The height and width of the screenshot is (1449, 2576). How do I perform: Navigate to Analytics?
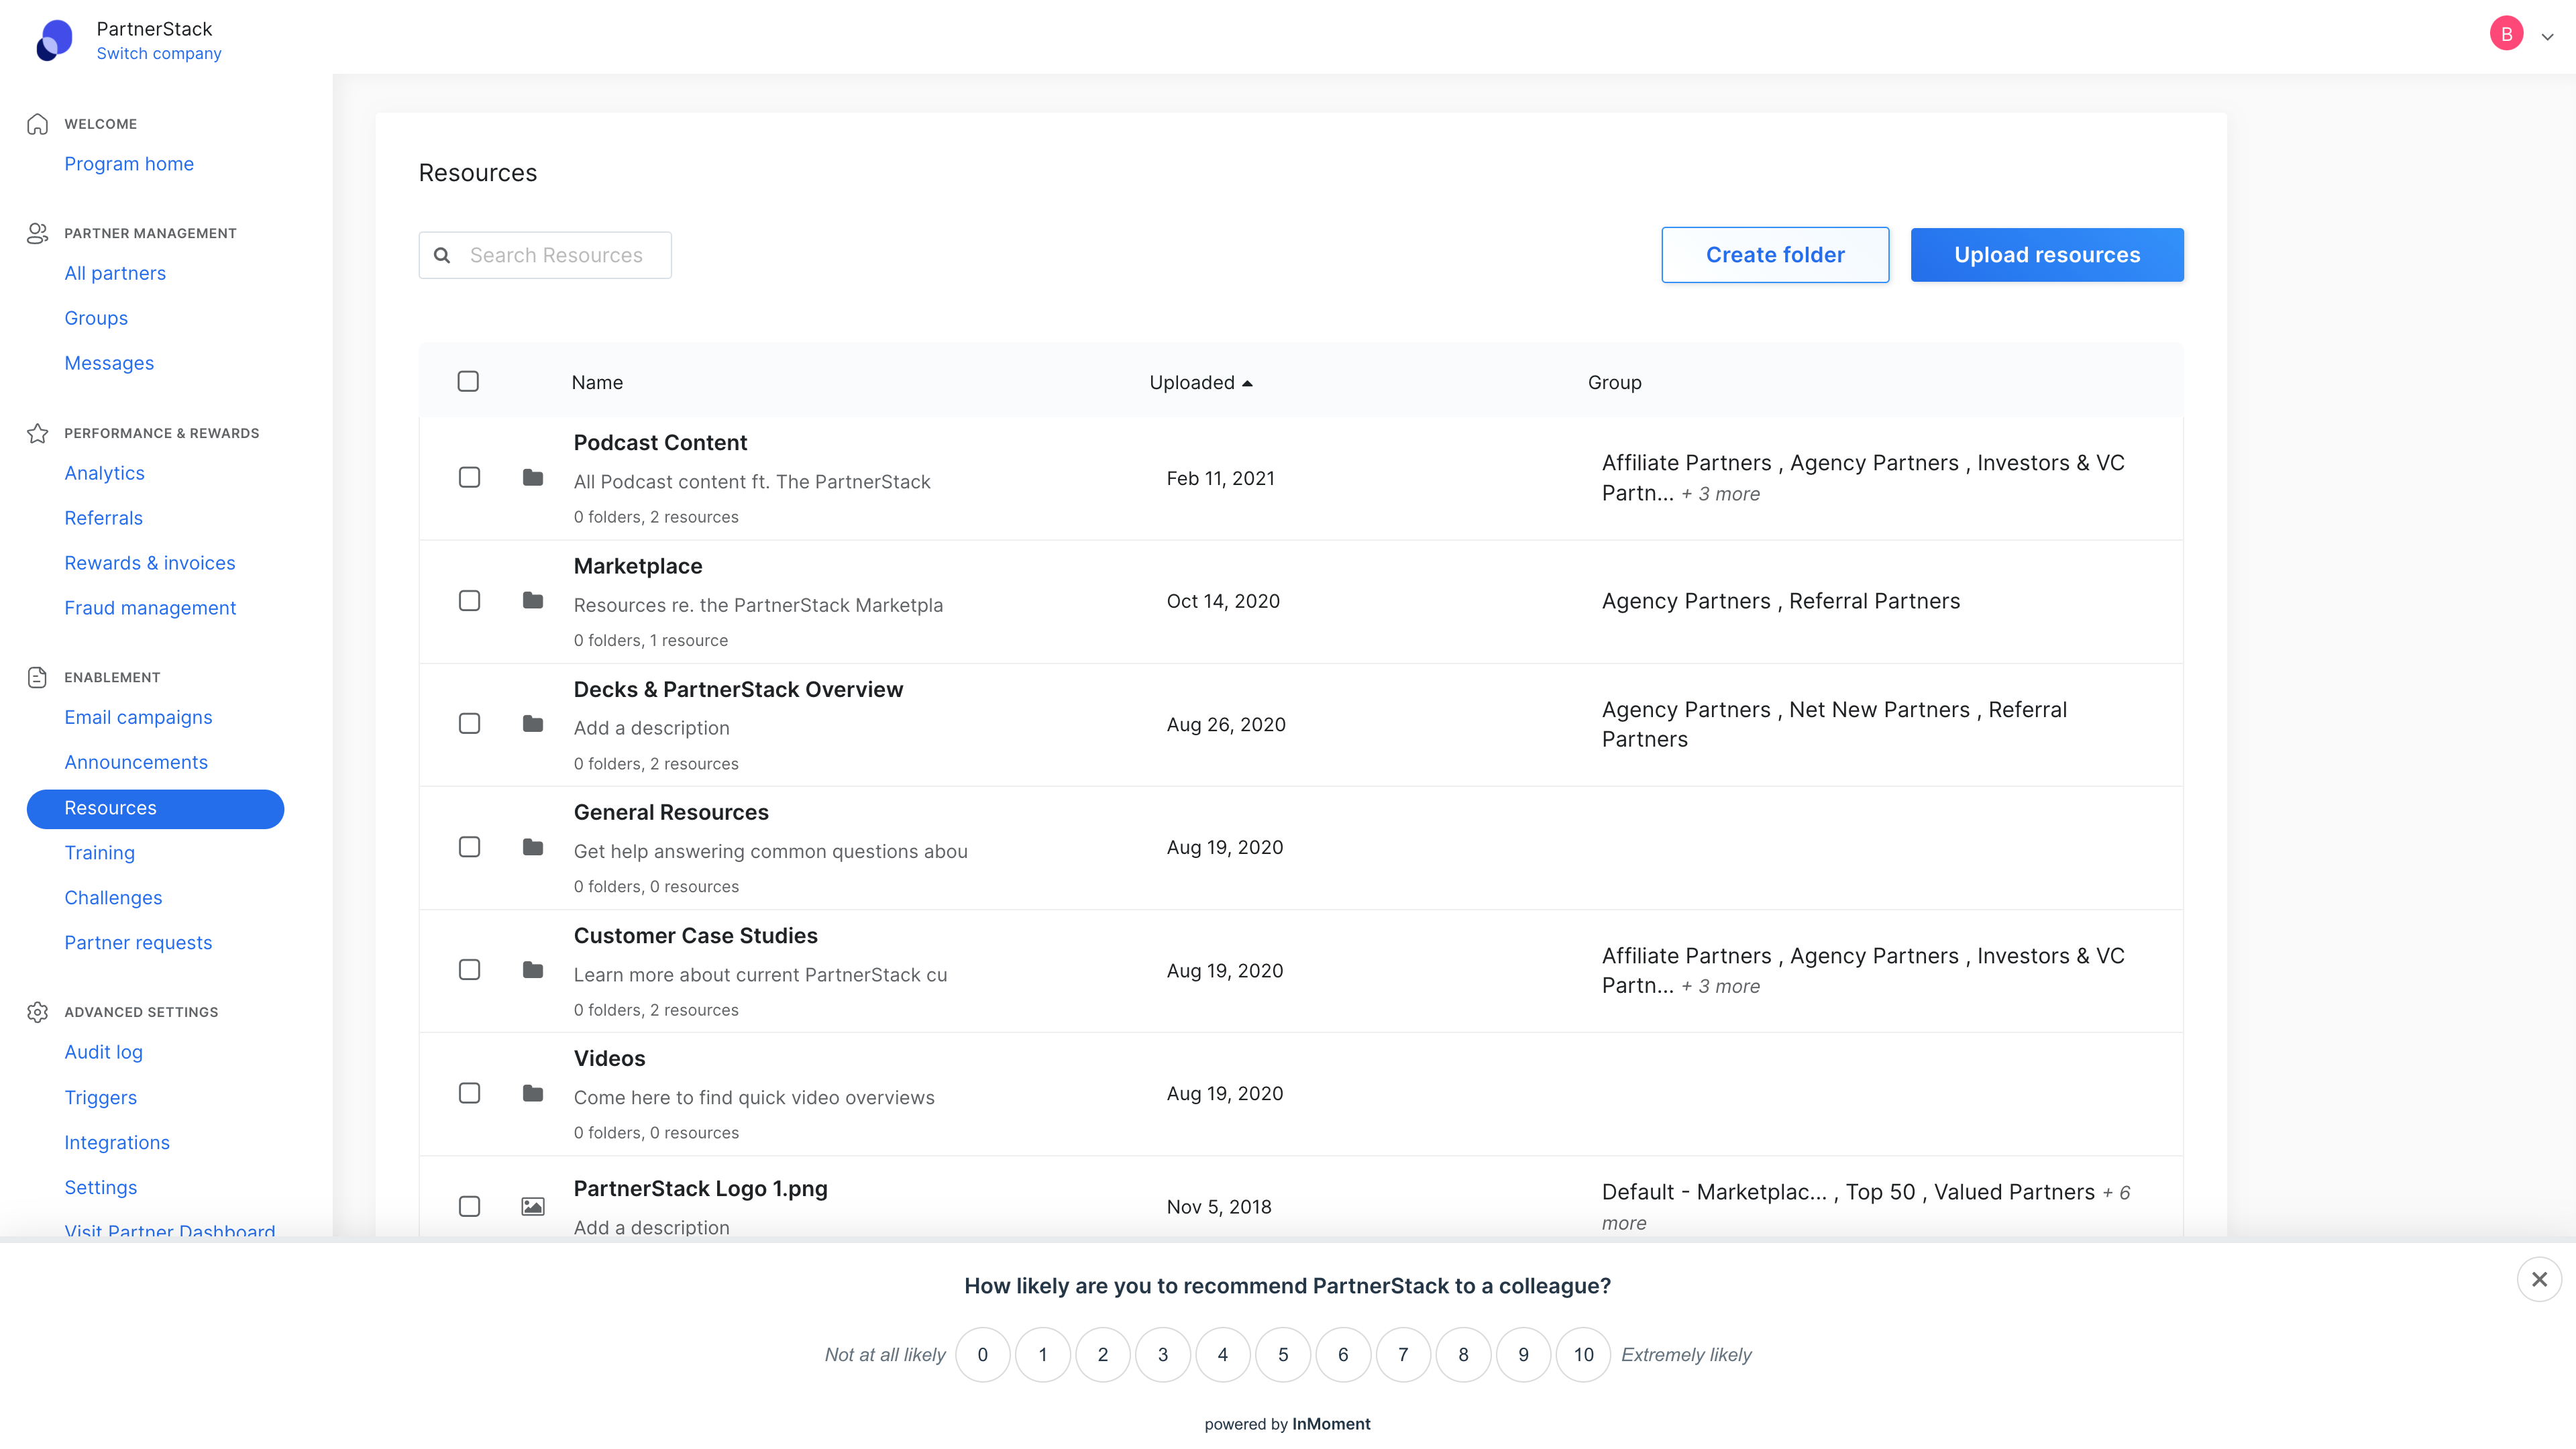click(104, 473)
